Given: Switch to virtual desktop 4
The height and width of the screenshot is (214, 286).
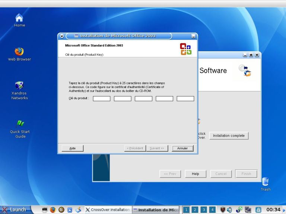Looking at the screenshot, I should coord(212,210).
